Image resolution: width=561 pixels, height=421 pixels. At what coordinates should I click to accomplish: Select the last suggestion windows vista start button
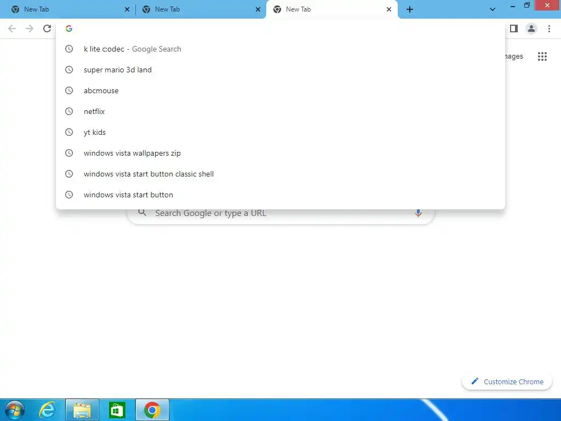click(x=280, y=195)
